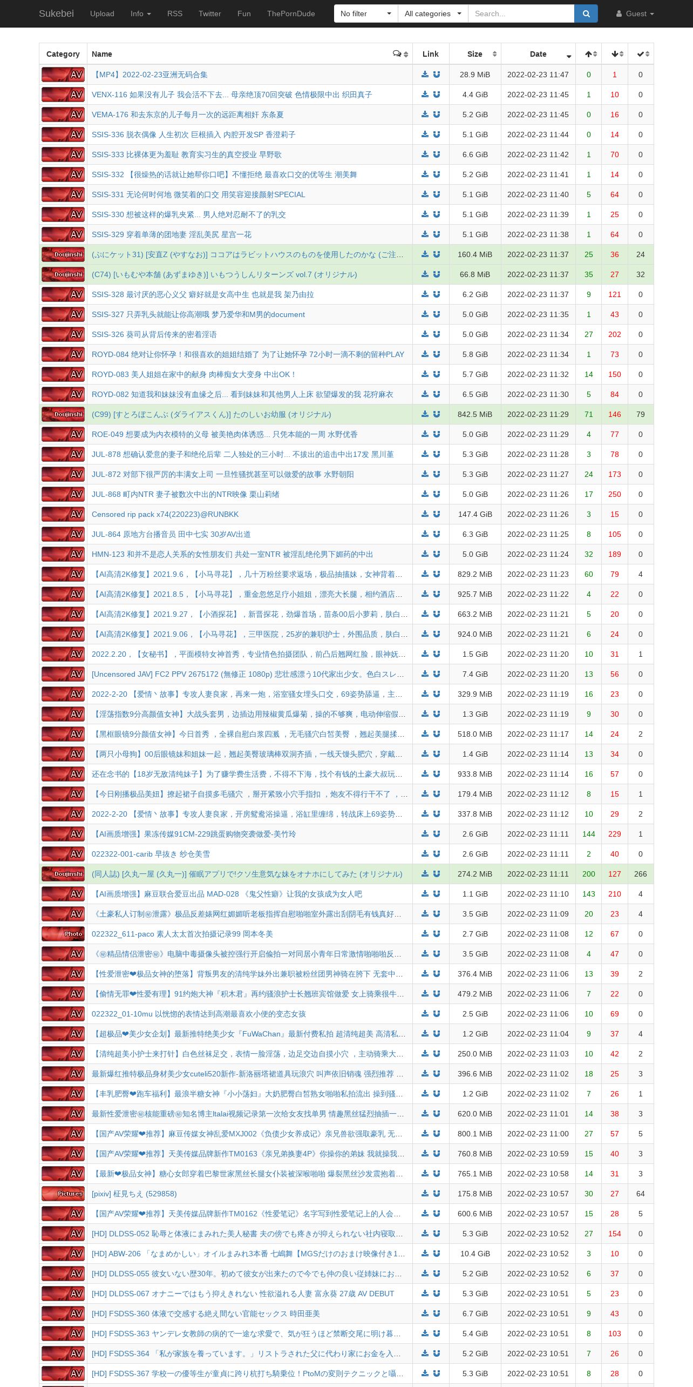Click Doujinshi category icon on C99 row
Image resolution: width=693 pixels, height=1387 pixels.
tap(63, 414)
